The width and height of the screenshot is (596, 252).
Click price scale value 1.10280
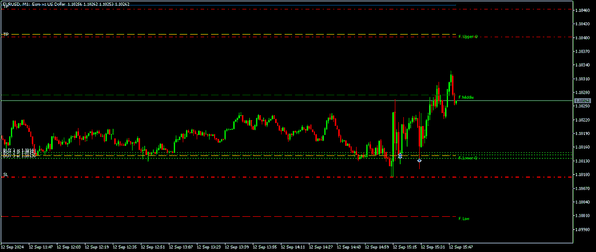582,93
